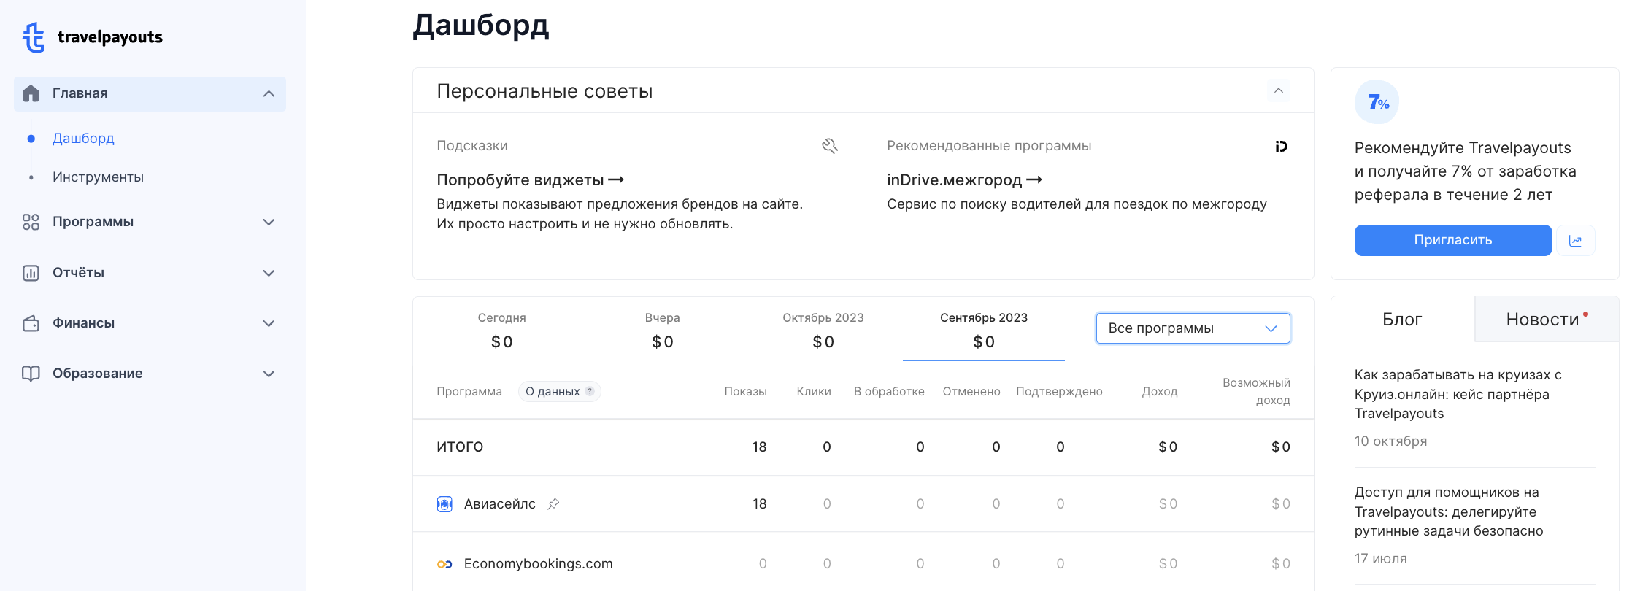Switch to the Блог tab
The image size is (1632, 591).
coord(1402,320)
